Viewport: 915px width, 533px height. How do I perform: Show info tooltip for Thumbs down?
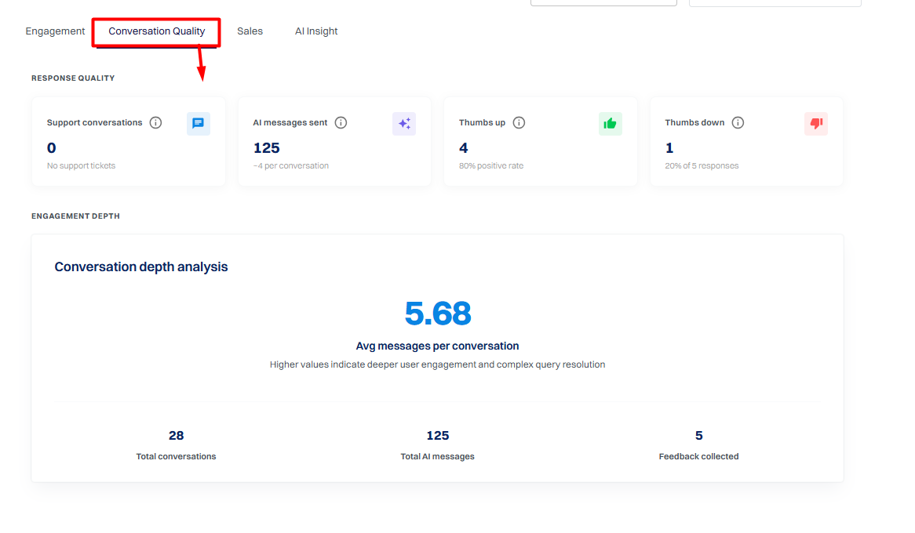click(738, 122)
